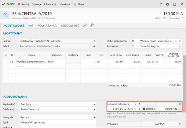The width and height of the screenshot is (186, 128).
Task: Click the Tytuł field Faktura VAT sprzedaży
Action: click(58, 123)
